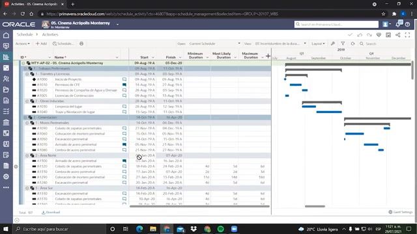Toggle full screen mode icon
This screenshot has width=417, height=234.
407,34
